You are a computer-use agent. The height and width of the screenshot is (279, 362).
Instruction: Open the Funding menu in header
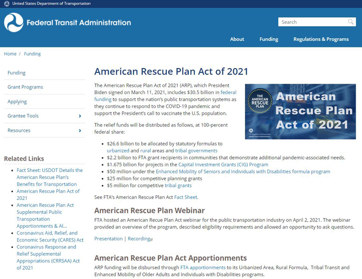(269, 39)
